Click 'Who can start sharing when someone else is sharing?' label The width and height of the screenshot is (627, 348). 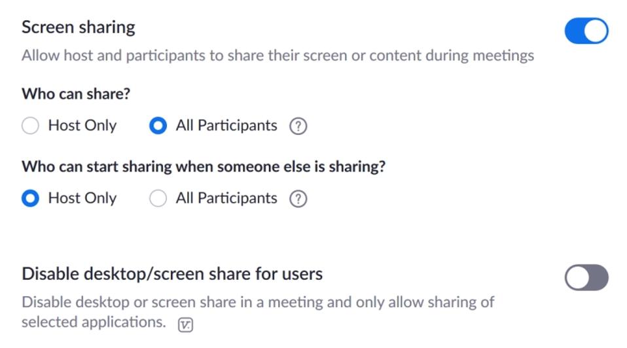tap(204, 166)
